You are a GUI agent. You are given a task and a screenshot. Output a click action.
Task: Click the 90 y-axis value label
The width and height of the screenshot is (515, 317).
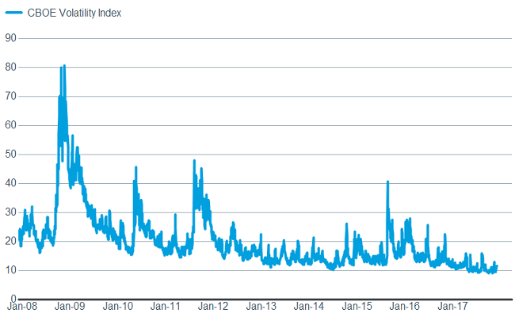pos(10,38)
